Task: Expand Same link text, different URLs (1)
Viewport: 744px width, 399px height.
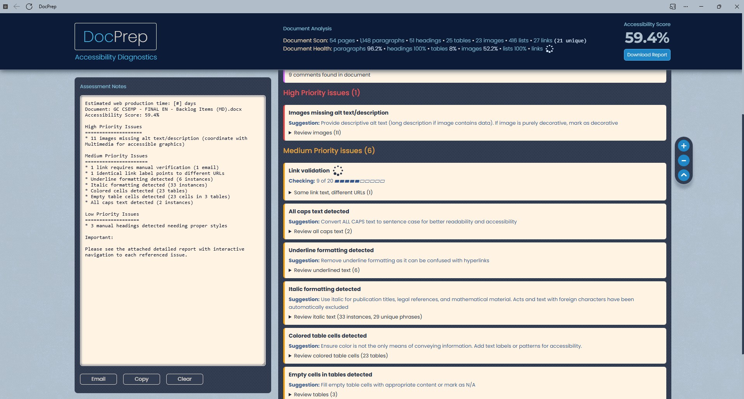Action: [x=333, y=193]
